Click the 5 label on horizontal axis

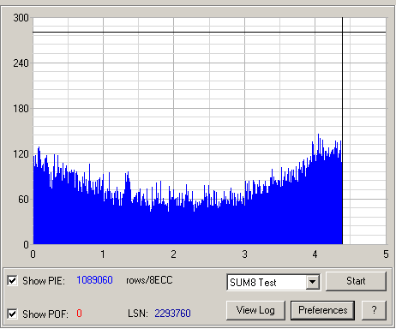386,254
